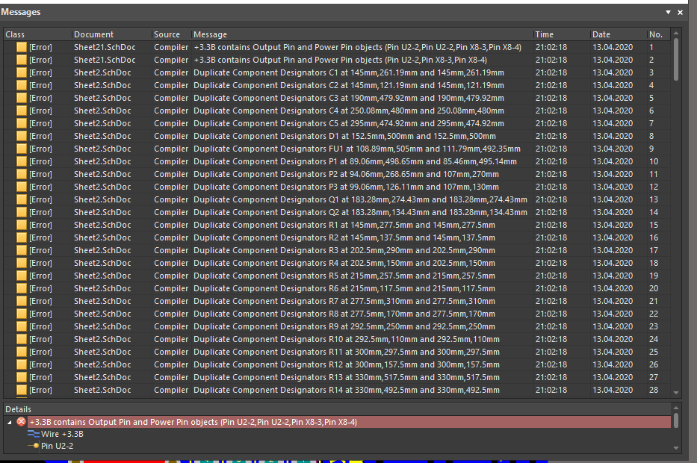Select message number 2 about +3.3B pins
This screenshot has width=697, height=463.
click(x=338, y=60)
